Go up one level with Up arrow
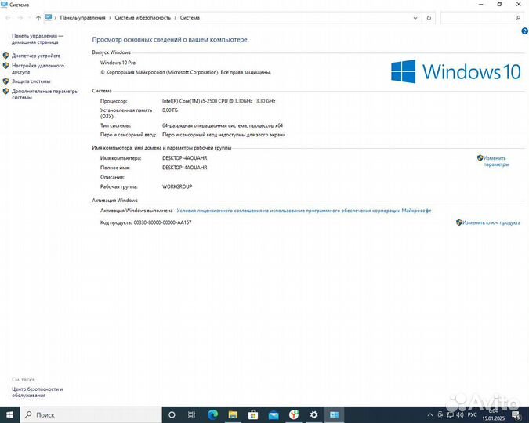The width and height of the screenshot is (529, 423). pyautogui.click(x=38, y=18)
